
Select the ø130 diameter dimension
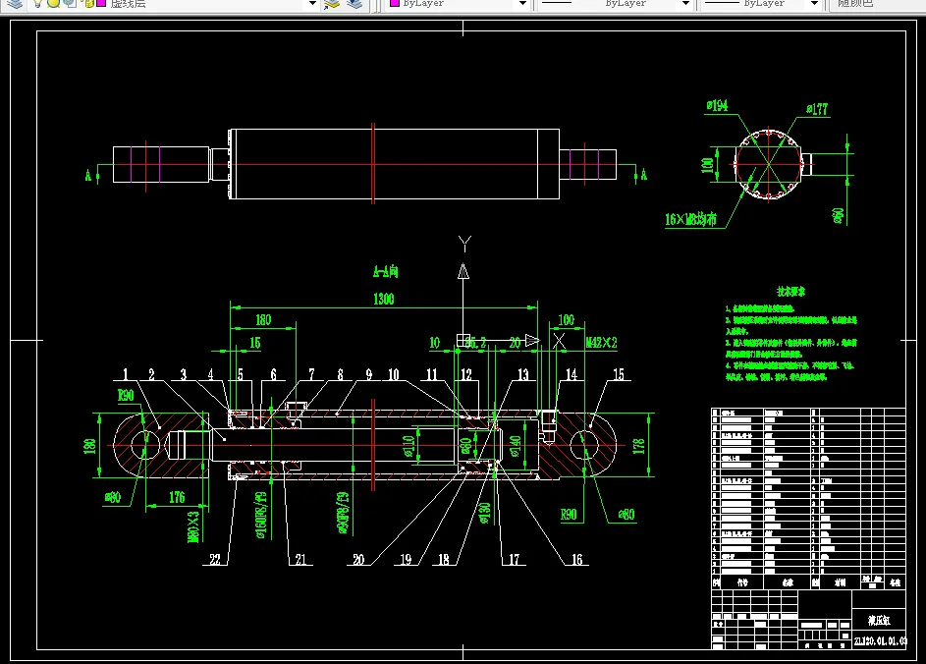[x=485, y=514]
